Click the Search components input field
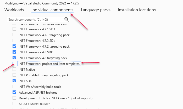Viewport: 183px width, 109px height. (35, 19)
